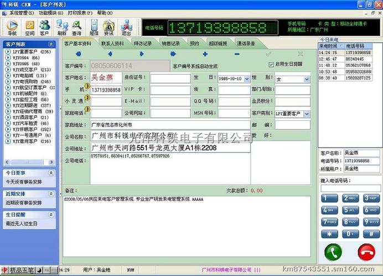Screen dimensions: 383x276
Task: Switch to the 销售记录 tab
Action: [171, 44]
